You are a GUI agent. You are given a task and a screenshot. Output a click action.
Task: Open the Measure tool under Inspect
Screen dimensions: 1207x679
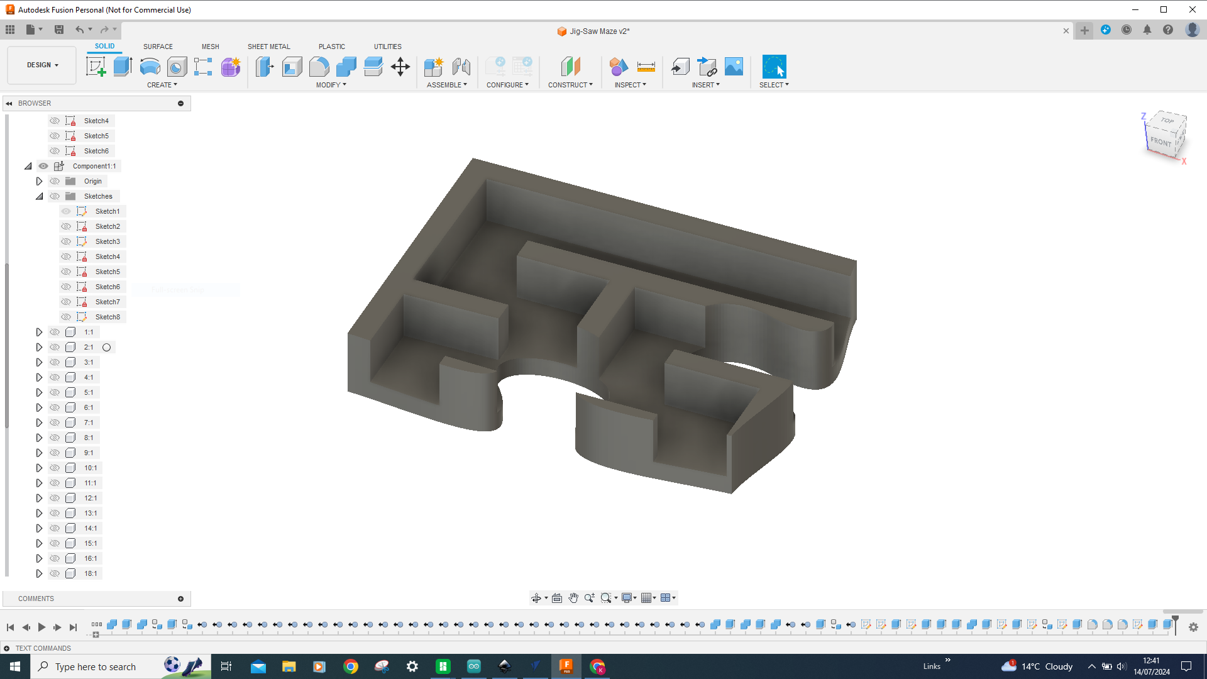point(648,66)
